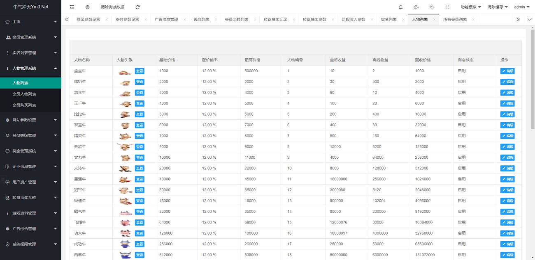Edit the 功夫牛 row
Viewport: 535px width, 260px height.
(x=507, y=233)
